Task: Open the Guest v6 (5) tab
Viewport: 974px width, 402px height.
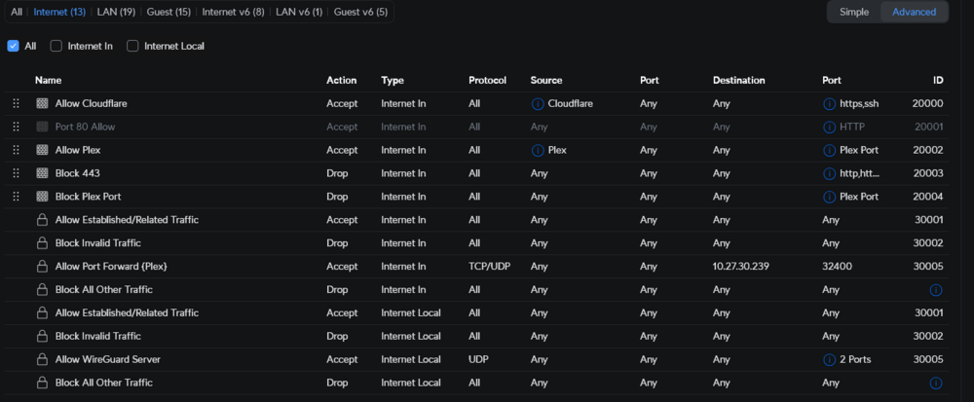Action: (361, 12)
